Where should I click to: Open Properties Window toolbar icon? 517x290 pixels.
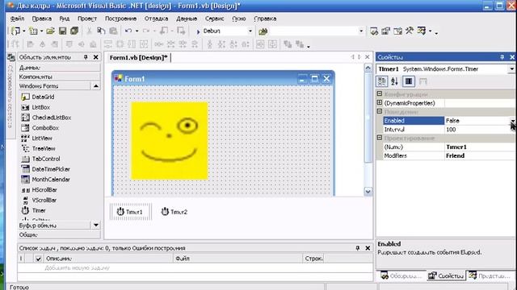[x=386, y=31]
